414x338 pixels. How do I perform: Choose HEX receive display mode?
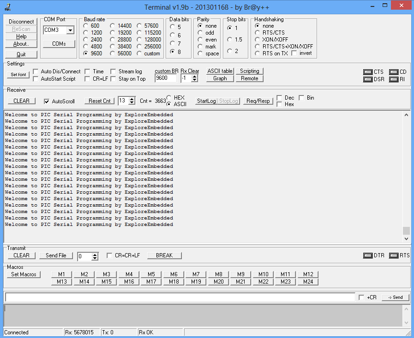coord(169,98)
